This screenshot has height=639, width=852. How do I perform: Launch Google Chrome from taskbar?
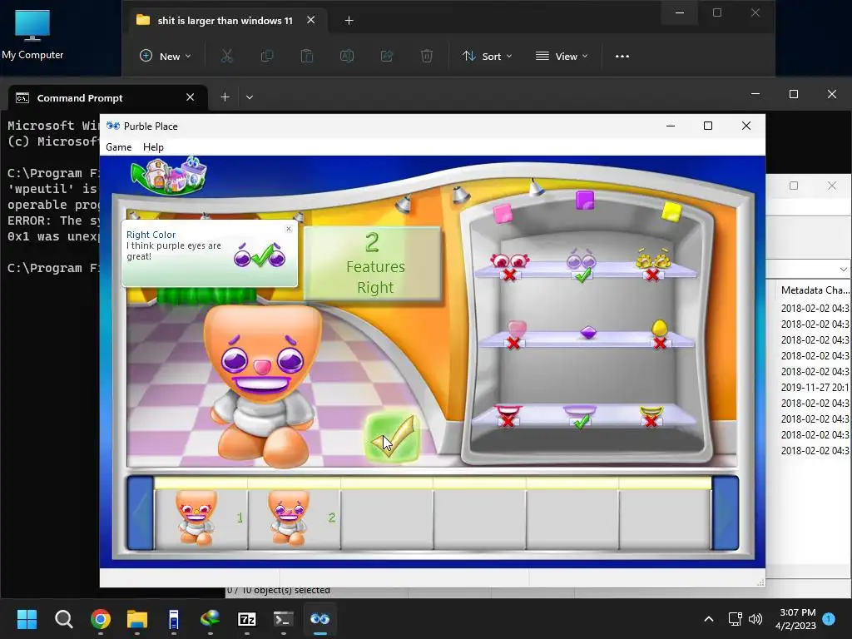tap(101, 619)
